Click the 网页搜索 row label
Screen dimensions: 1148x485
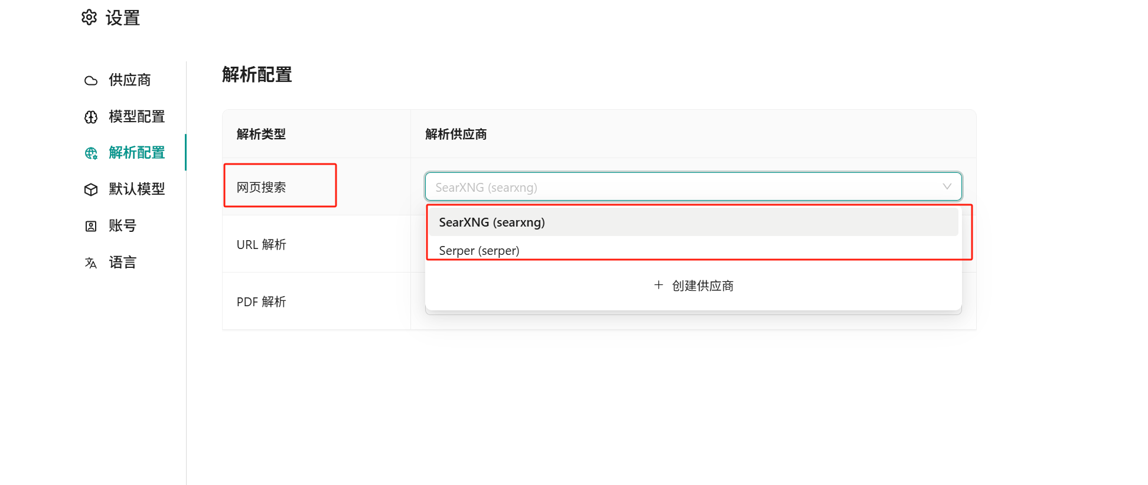pyautogui.click(x=261, y=188)
